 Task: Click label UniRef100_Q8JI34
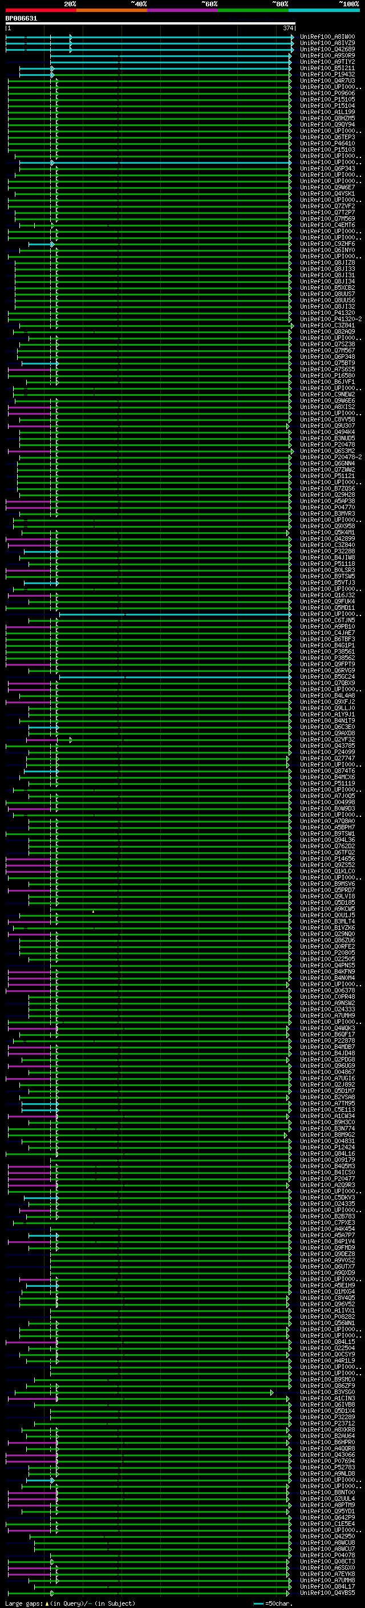tap(327, 282)
